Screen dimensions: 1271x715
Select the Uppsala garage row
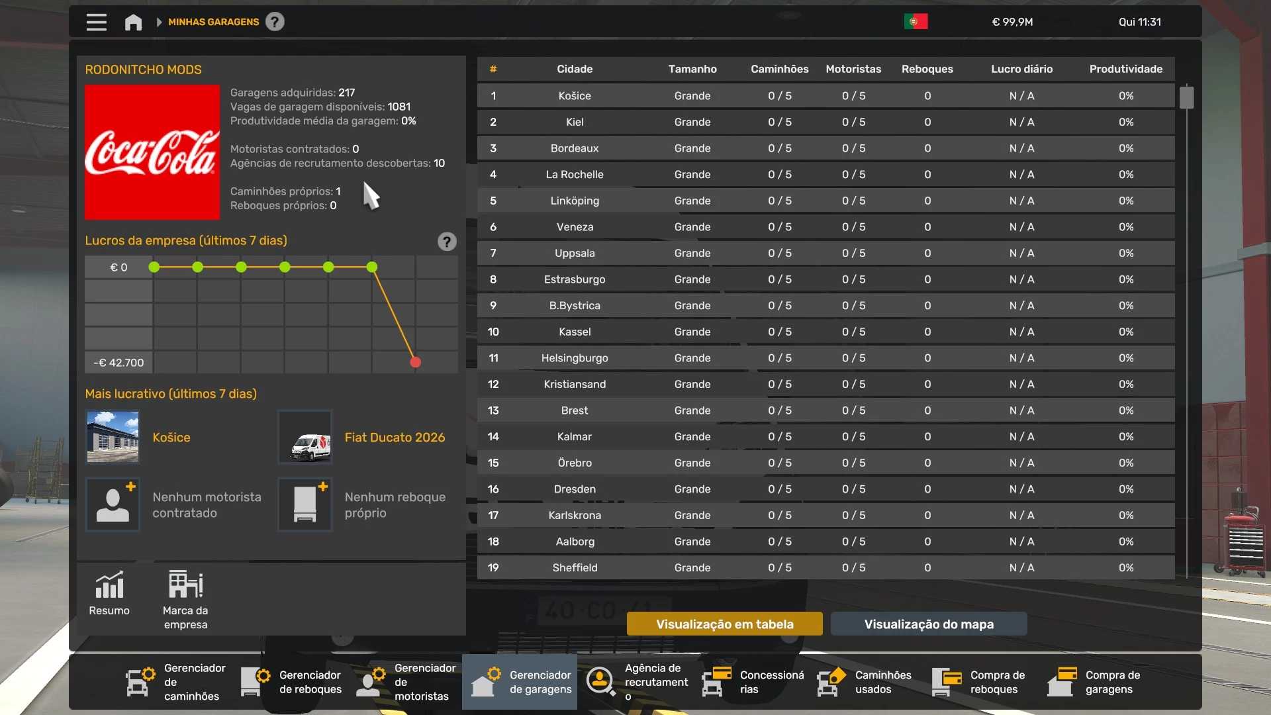click(x=825, y=253)
